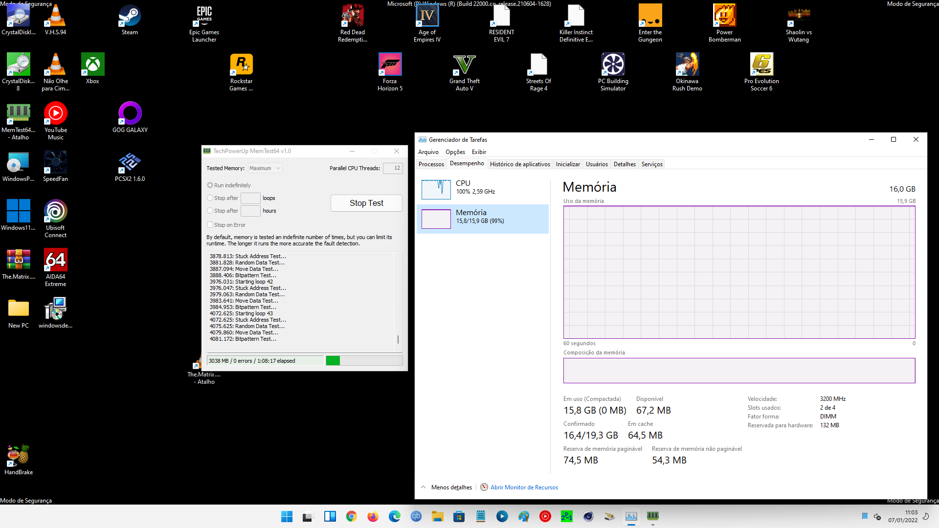This screenshot has width=939, height=528.
Task: Click the Composição da memória bar
Action: pos(739,371)
